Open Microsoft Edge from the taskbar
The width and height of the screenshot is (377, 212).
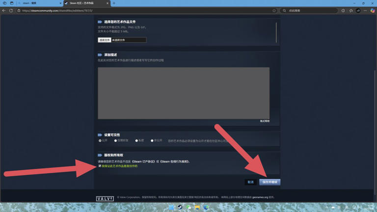[x=206, y=207]
